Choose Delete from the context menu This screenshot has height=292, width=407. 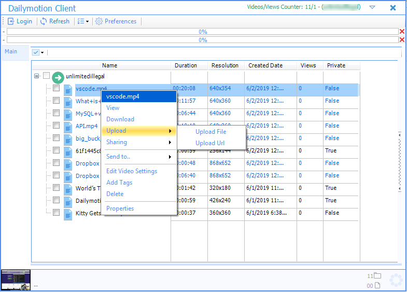pos(115,194)
